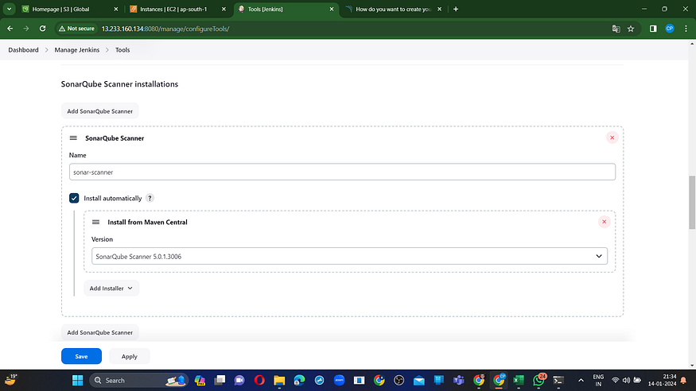
Task: Open the browser side panel
Action: click(x=653, y=29)
